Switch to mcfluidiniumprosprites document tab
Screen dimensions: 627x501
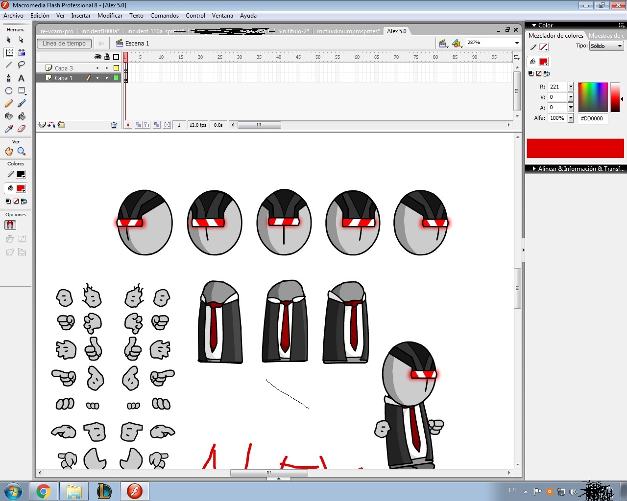click(348, 31)
